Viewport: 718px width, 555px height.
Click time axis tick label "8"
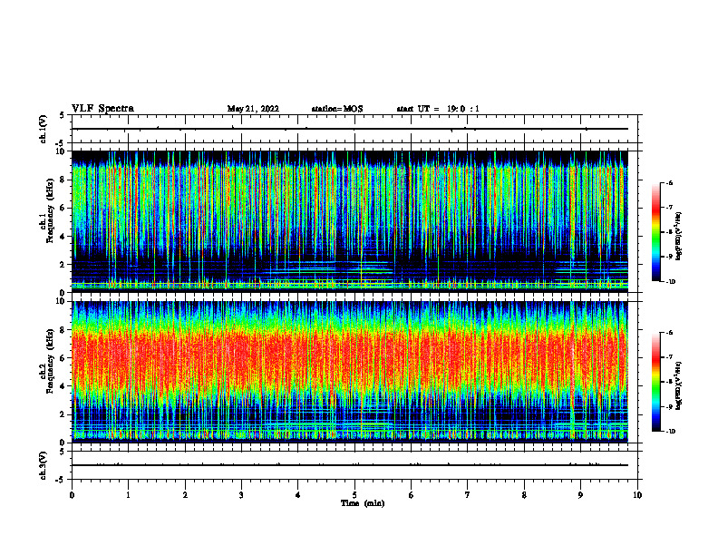click(x=524, y=495)
